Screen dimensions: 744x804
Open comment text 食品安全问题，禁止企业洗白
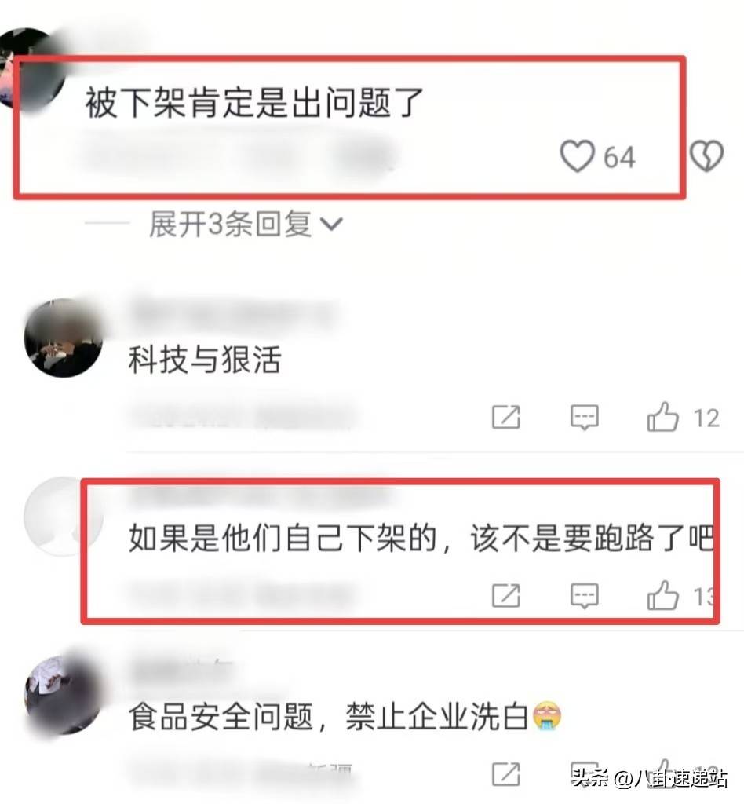point(328,717)
